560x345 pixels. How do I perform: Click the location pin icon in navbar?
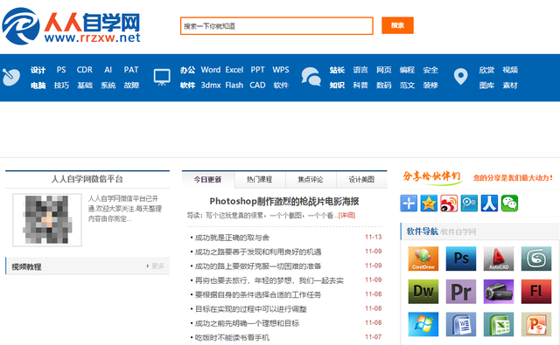(461, 76)
